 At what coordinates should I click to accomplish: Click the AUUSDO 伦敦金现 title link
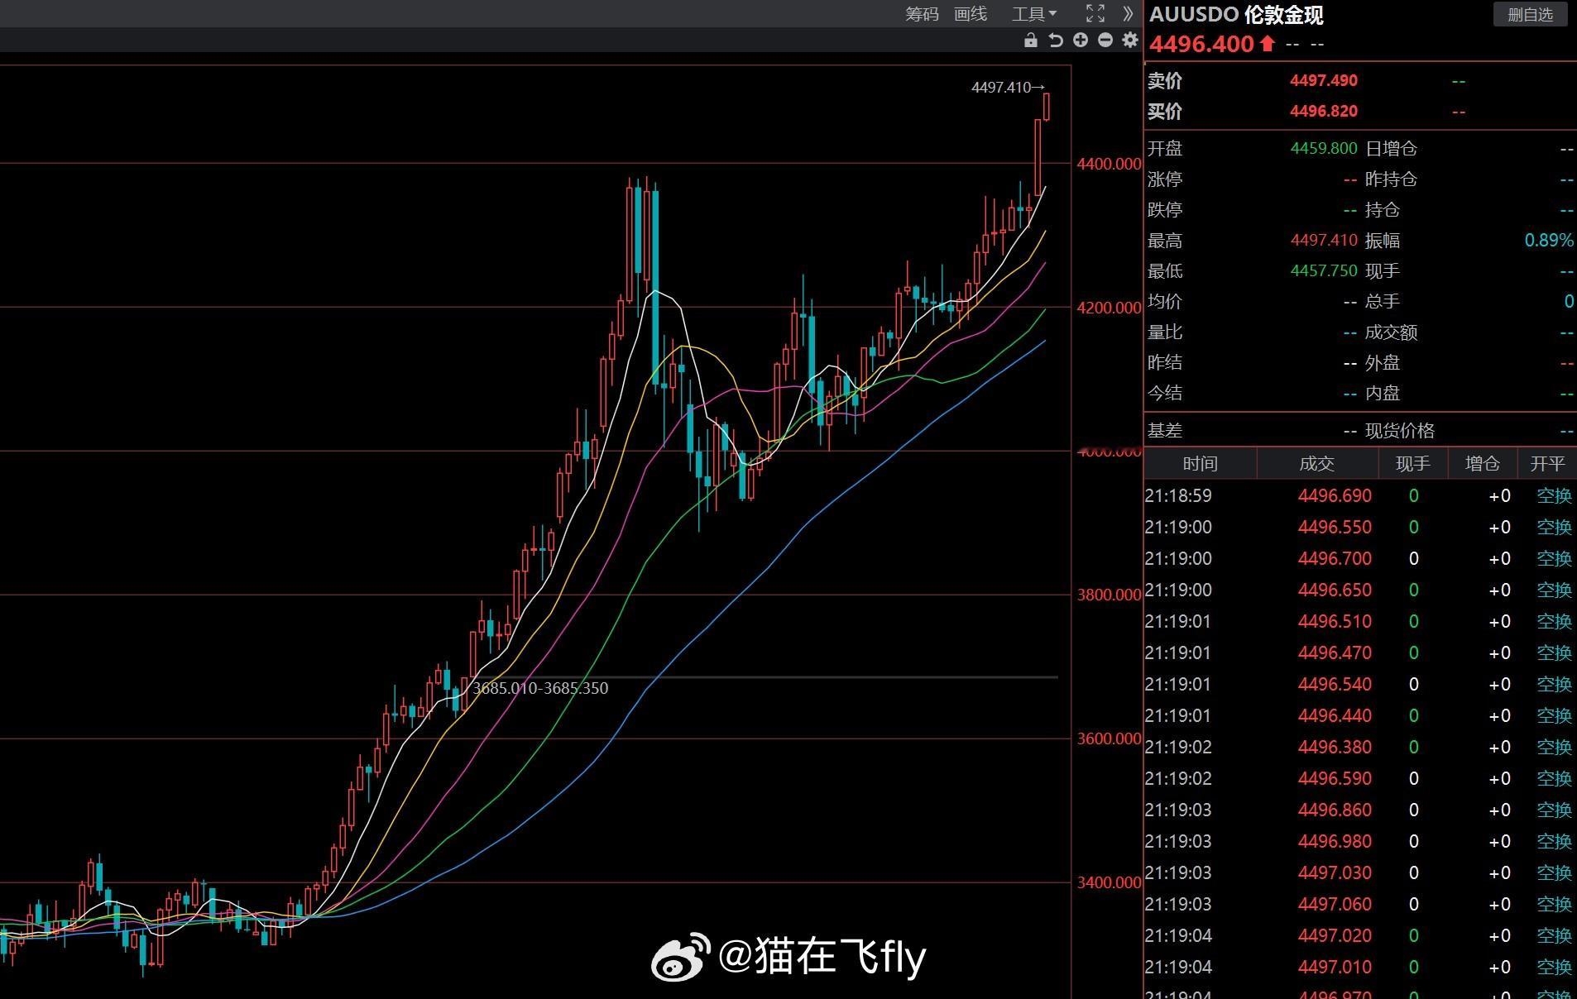[1239, 15]
